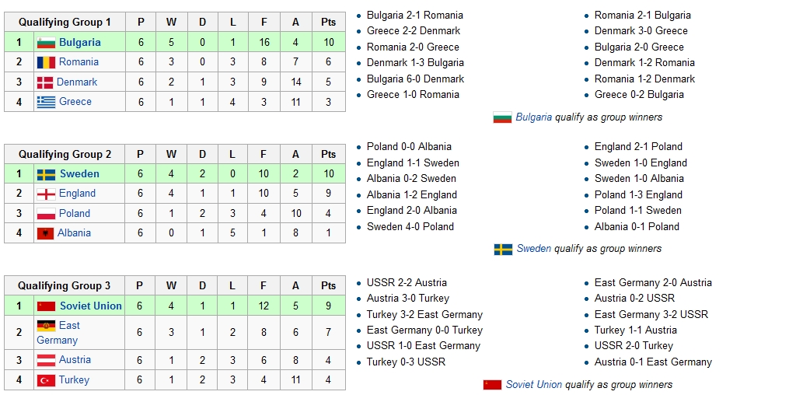Click the italic Sweden link in qualify note

[x=533, y=249]
